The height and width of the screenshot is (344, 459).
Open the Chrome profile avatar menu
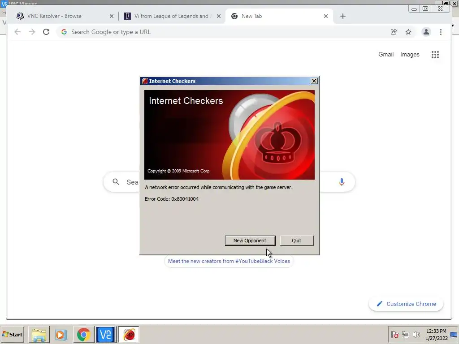pyautogui.click(x=426, y=32)
